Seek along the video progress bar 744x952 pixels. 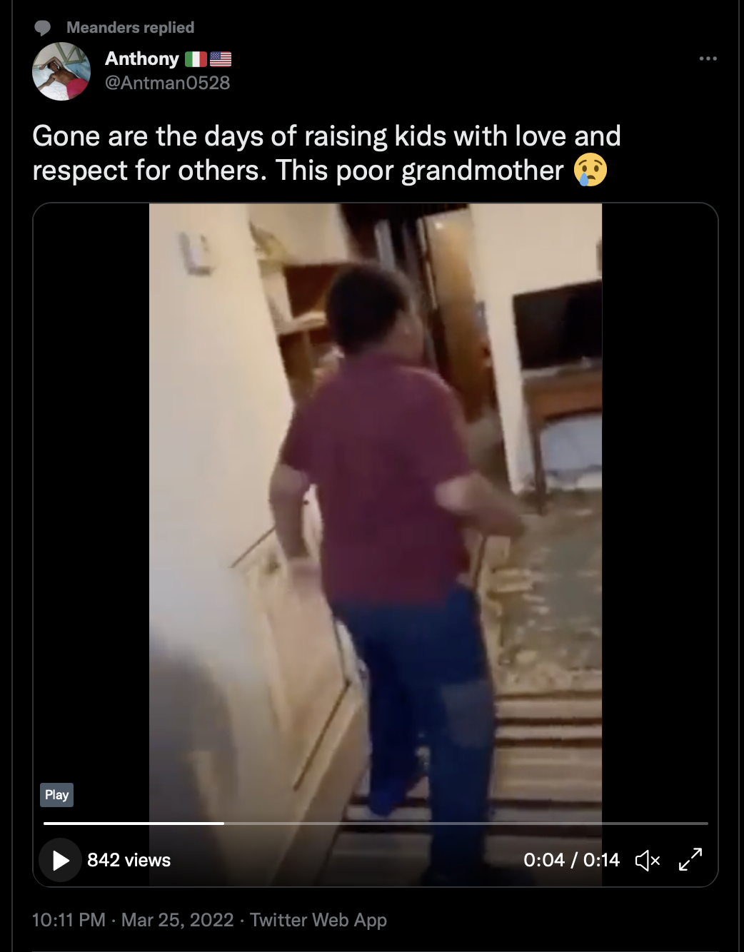376,824
